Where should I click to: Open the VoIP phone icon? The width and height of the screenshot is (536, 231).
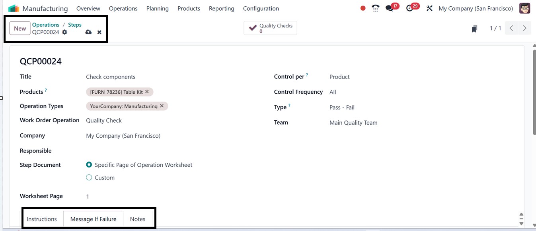[x=375, y=8]
